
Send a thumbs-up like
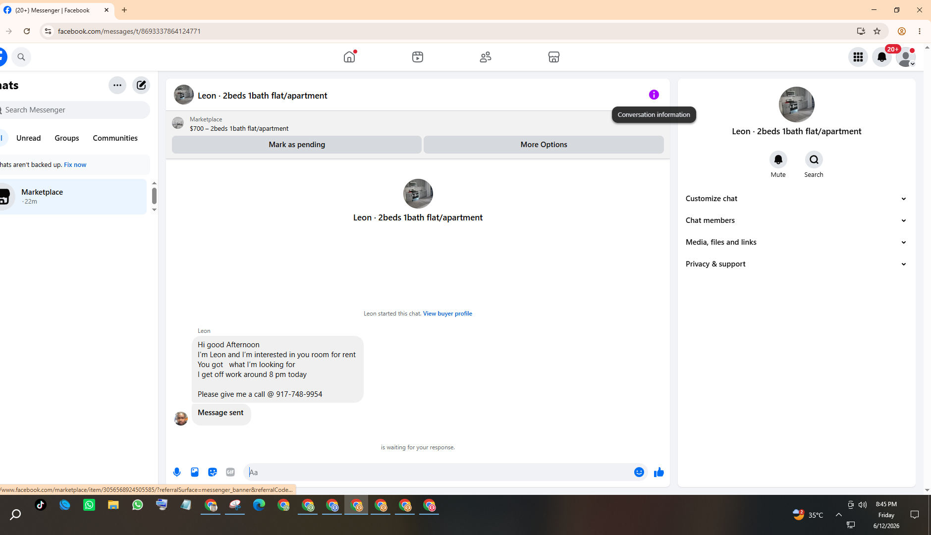click(x=659, y=472)
